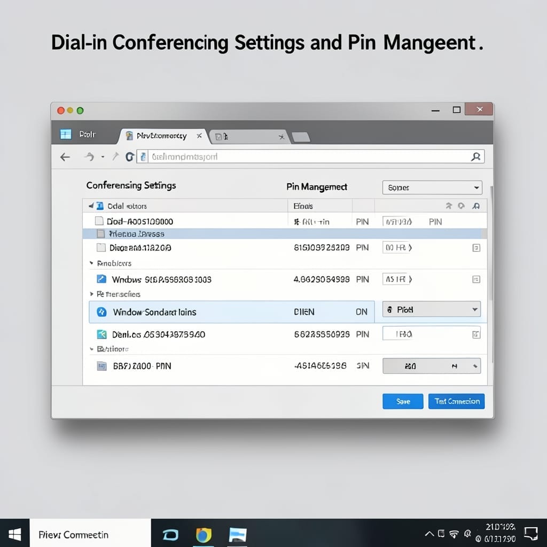Click the battery icon in system tray
The height and width of the screenshot is (547, 547).
coord(441,534)
